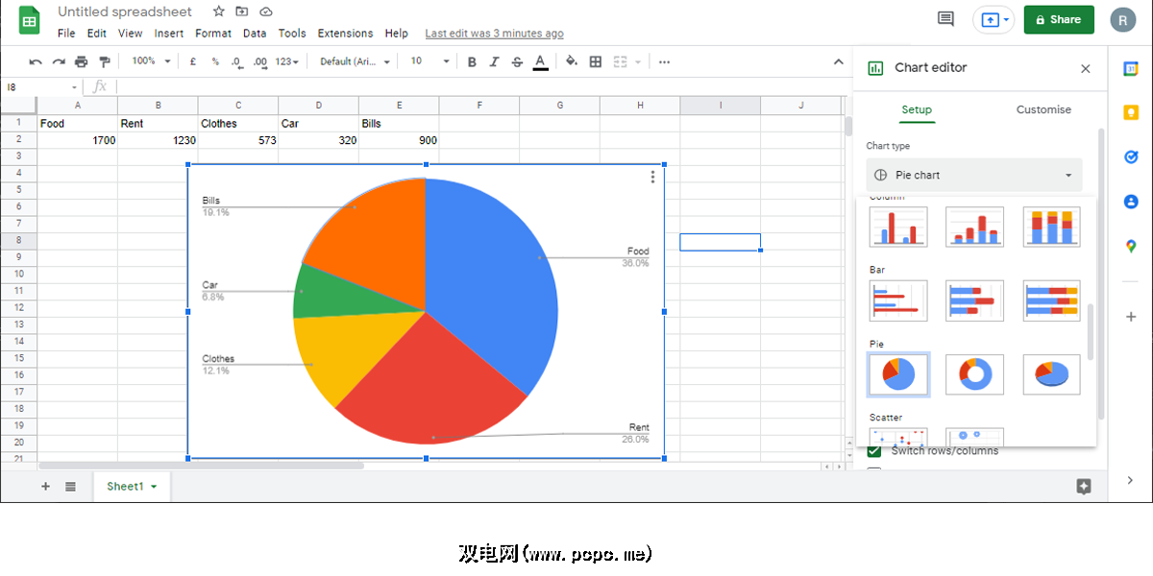Viewport: 1153px width, 576px height.
Task: Open the Extensions menu
Action: 345,33
